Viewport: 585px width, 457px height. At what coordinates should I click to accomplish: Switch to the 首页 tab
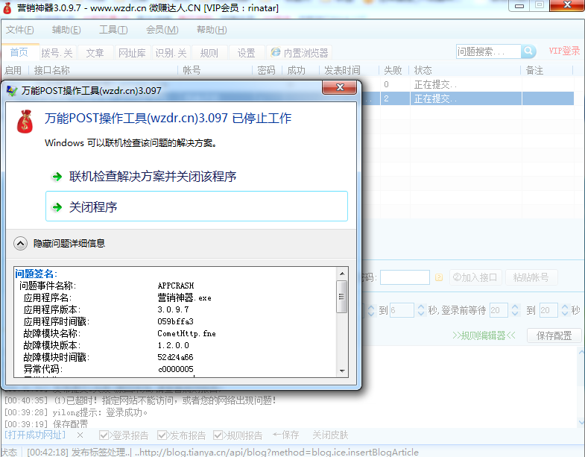tap(19, 52)
